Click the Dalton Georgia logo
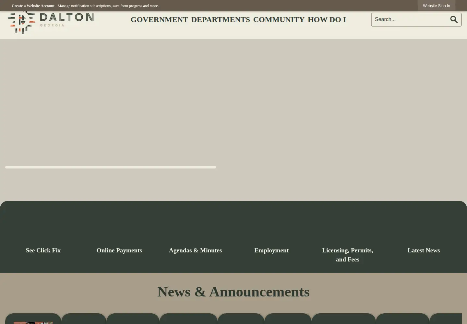 (x=51, y=22)
